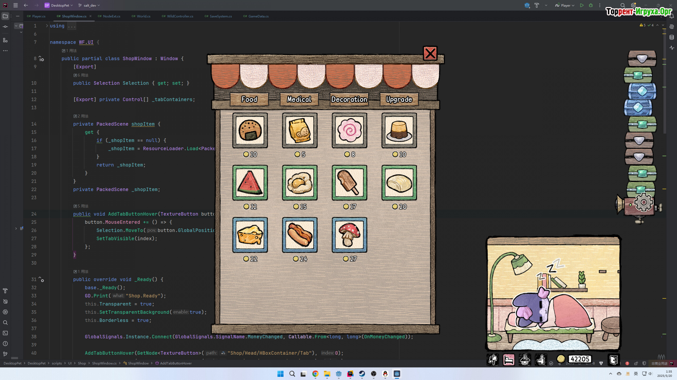Open the Rider app in Windows taskbar
Viewport: 677px width, 380px height.
pos(350,374)
